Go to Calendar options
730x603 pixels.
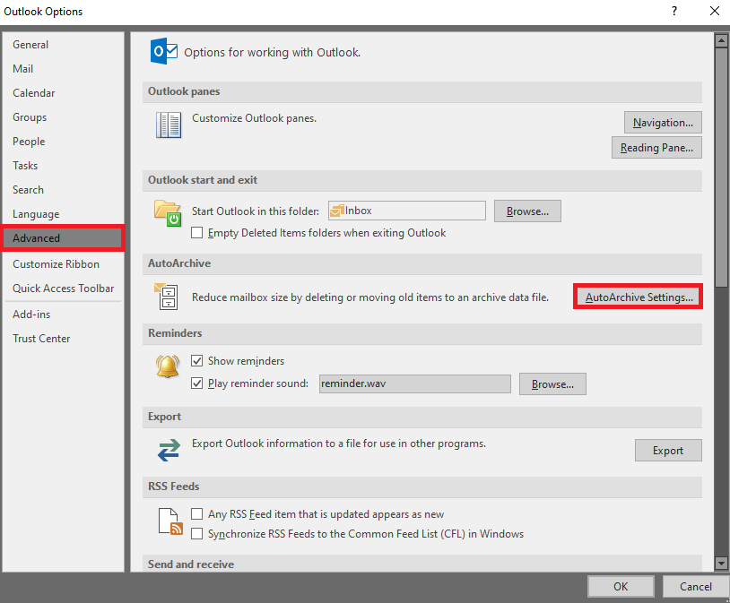(63, 93)
